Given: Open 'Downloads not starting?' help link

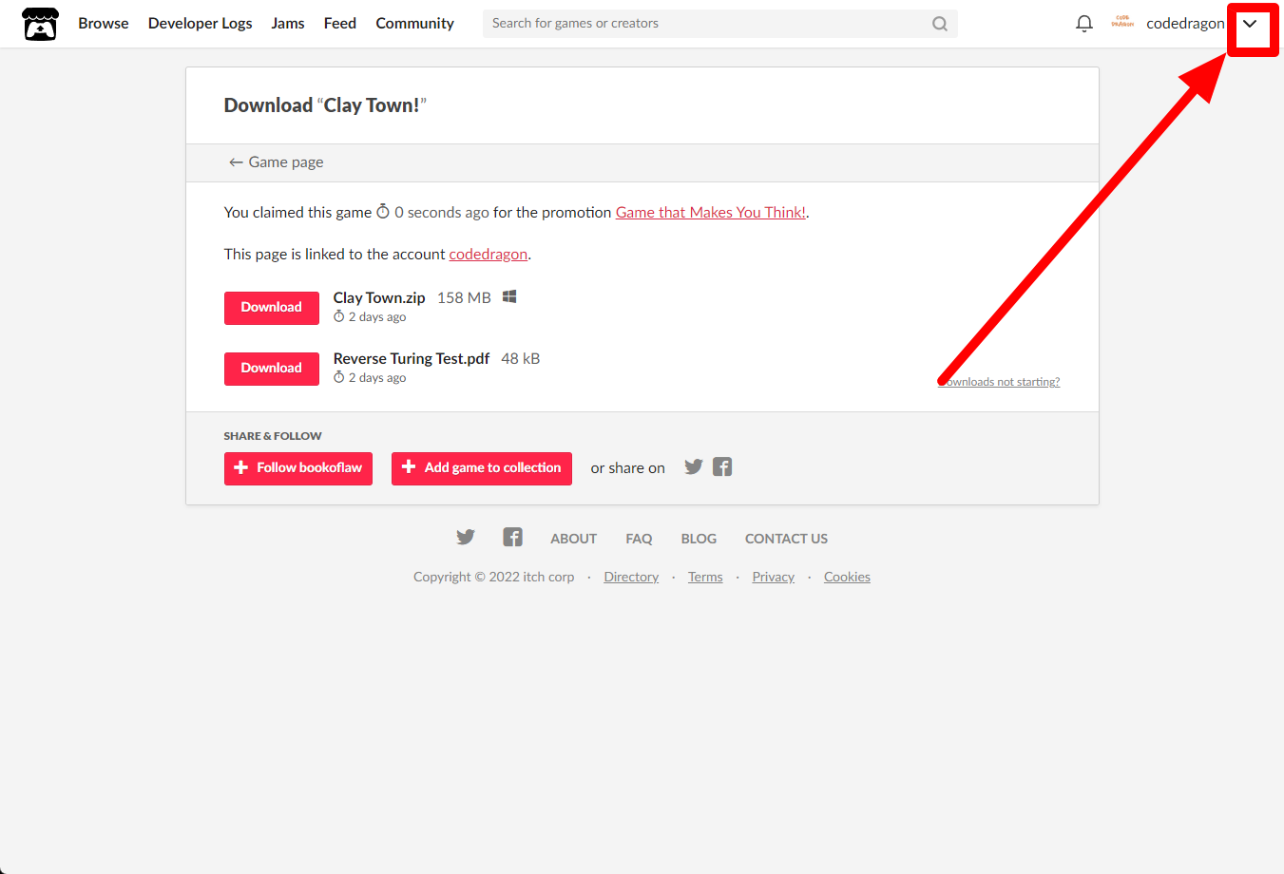Looking at the screenshot, I should [999, 382].
